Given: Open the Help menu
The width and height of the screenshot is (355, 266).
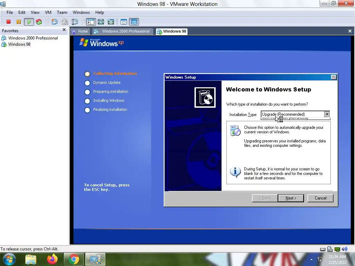Looking at the screenshot, I should click(x=99, y=12).
